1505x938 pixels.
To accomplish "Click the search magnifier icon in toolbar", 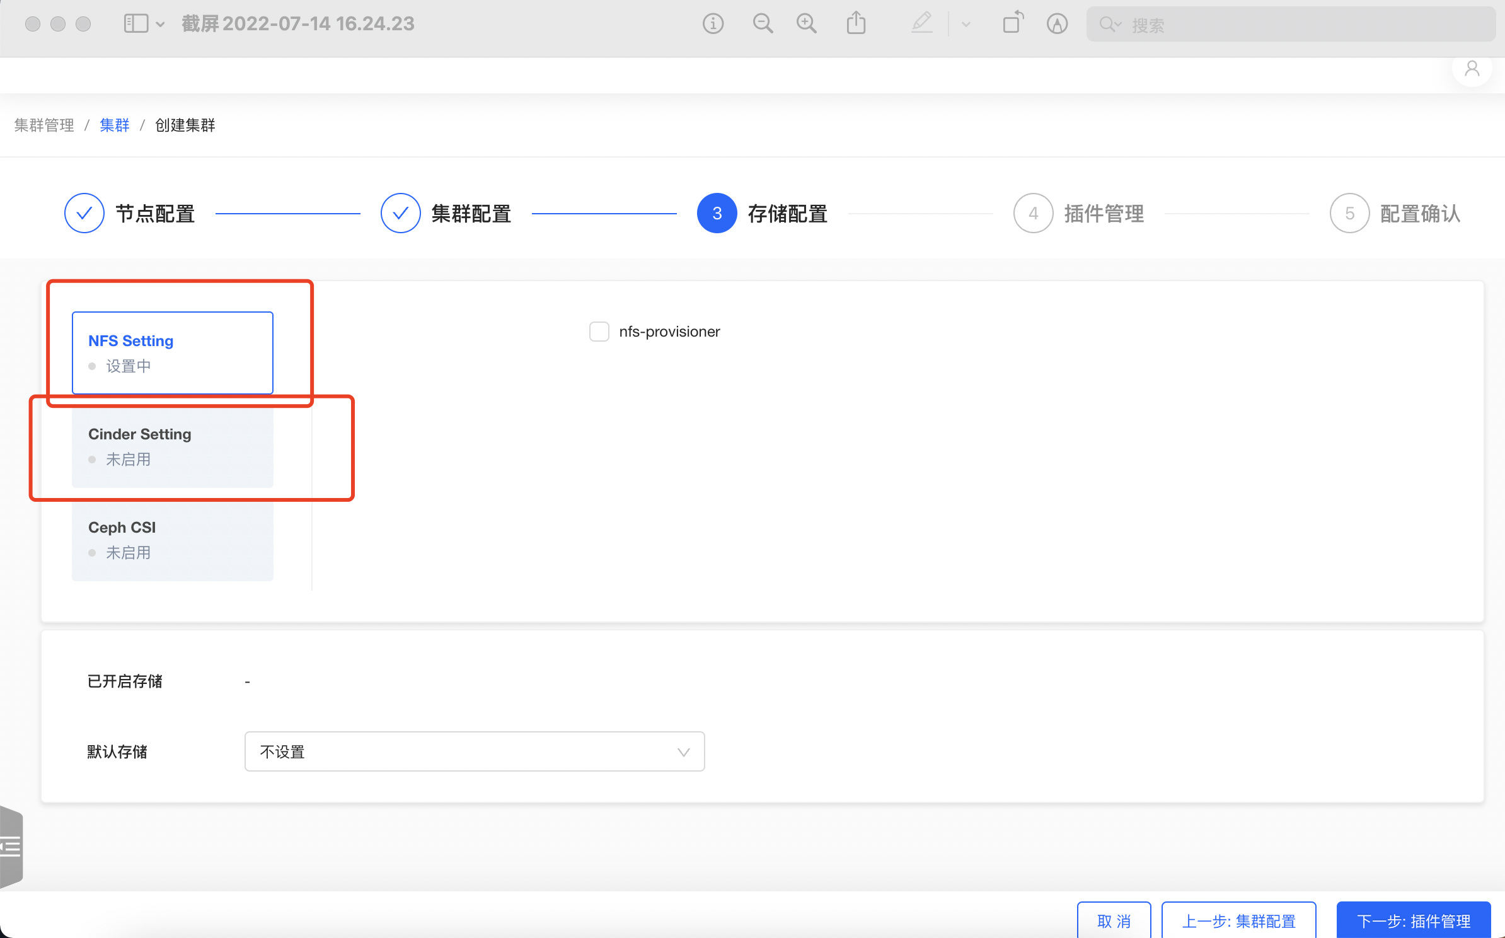I will 1109,24.
